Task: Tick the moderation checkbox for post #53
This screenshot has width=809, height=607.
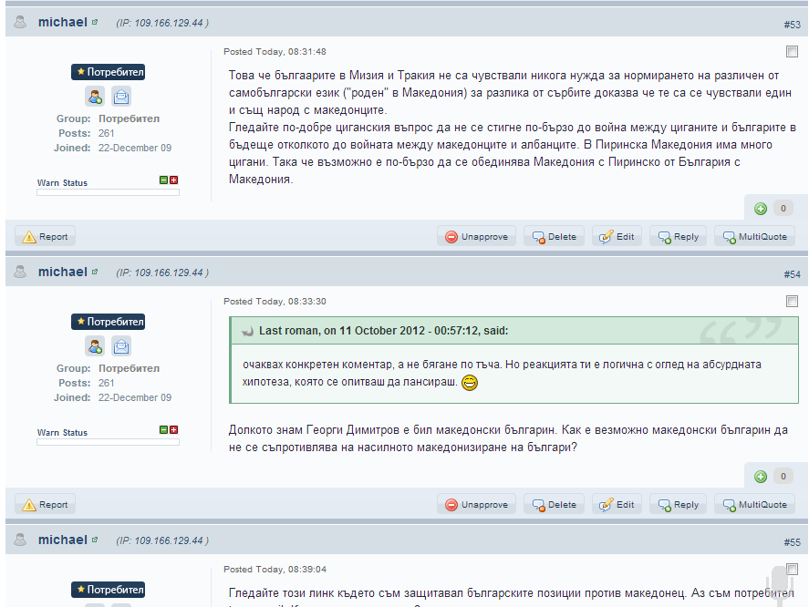Action: click(792, 52)
